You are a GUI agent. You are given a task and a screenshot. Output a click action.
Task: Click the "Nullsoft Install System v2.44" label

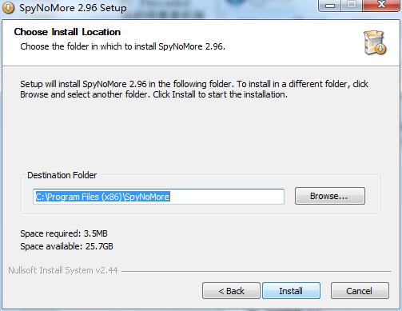pyautogui.click(x=63, y=270)
